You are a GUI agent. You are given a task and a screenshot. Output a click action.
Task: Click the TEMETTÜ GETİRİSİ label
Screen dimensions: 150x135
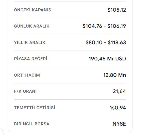35,108
